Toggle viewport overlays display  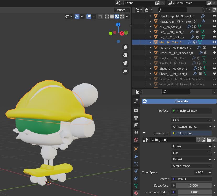click(x=89, y=16)
